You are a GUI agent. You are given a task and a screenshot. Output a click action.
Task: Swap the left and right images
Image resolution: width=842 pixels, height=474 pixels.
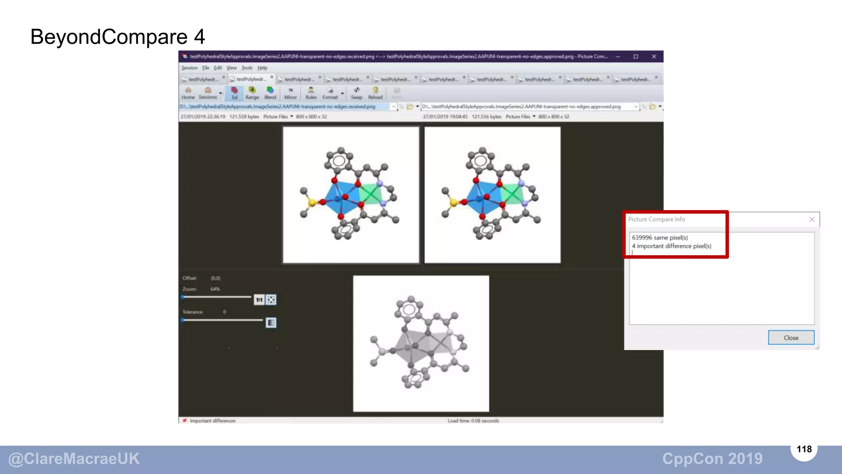click(x=356, y=93)
